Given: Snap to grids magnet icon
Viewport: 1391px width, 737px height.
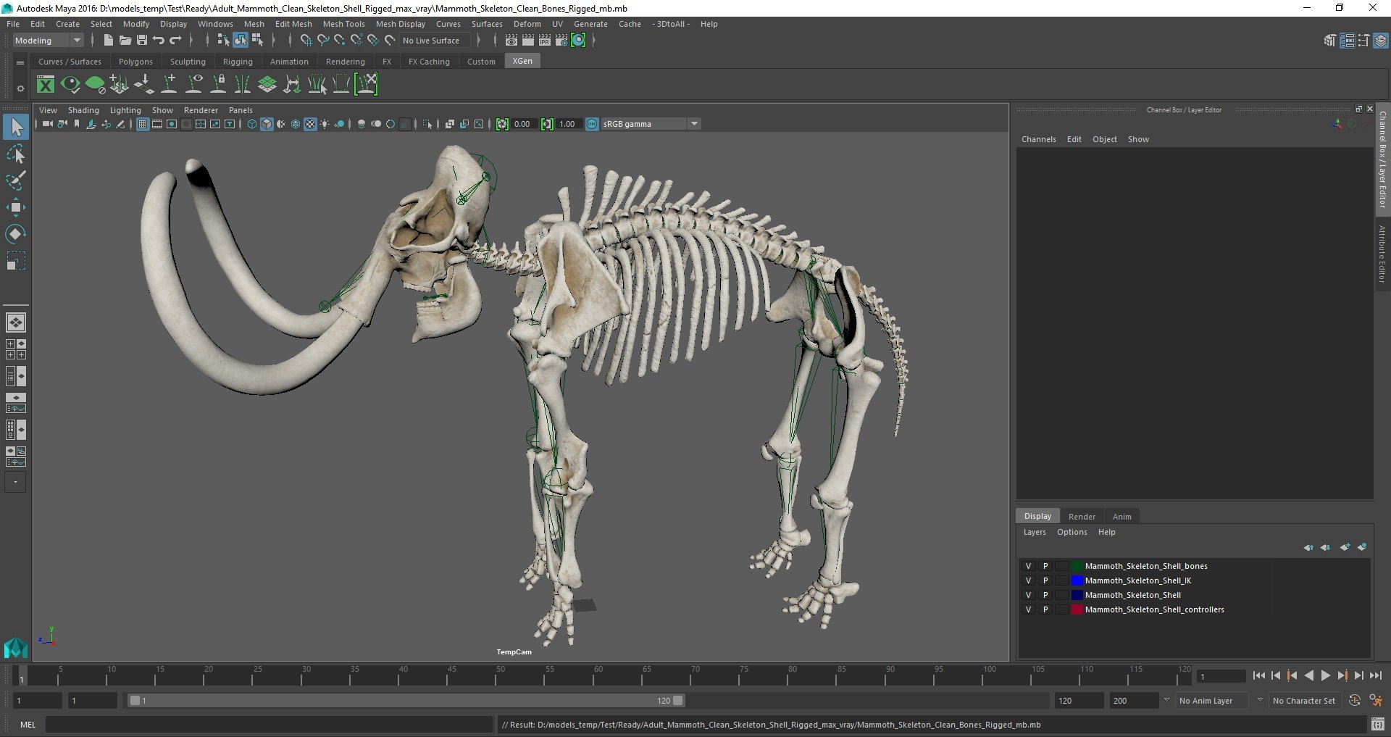Looking at the screenshot, I should [x=306, y=41].
